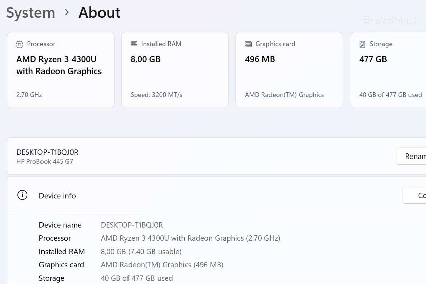Select the '8,00 GB' value in RAM card

pyautogui.click(x=146, y=59)
